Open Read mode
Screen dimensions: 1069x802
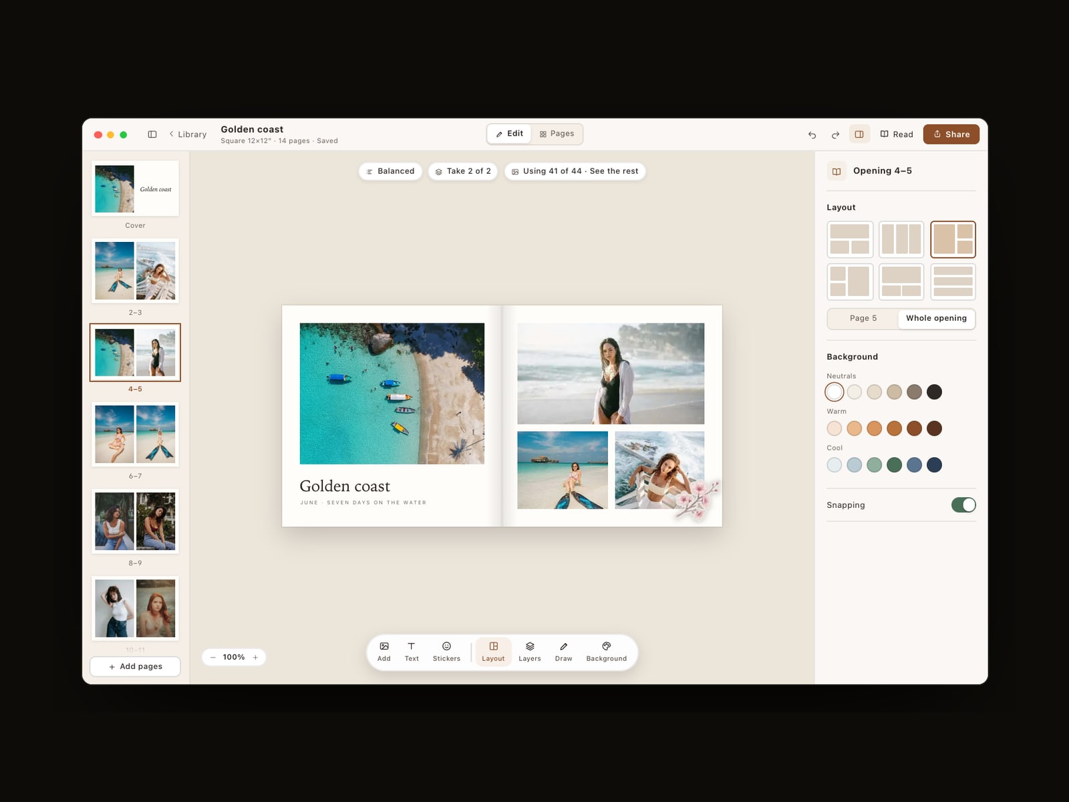tap(897, 134)
